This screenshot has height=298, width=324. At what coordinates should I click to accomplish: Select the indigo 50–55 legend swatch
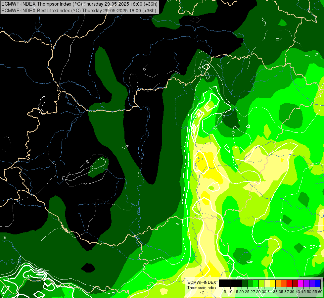point(312,283)
